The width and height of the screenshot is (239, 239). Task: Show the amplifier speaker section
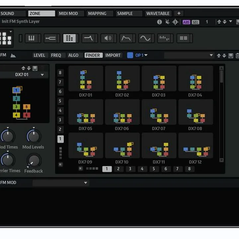(x=108, y=38)
